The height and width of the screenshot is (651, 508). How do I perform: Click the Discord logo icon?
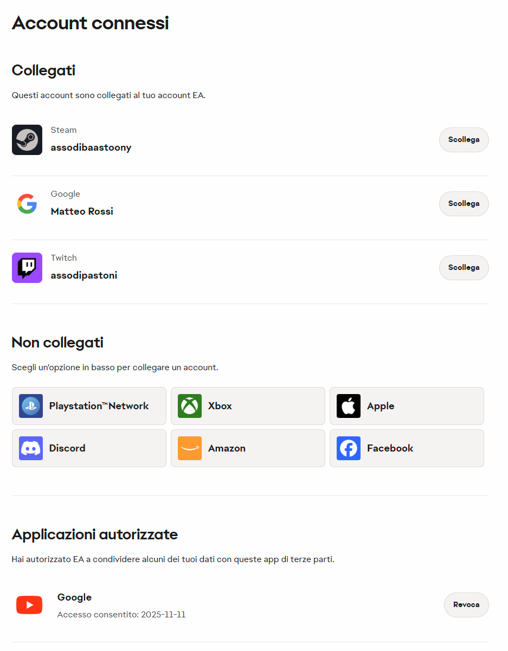[x=31, y=448]
